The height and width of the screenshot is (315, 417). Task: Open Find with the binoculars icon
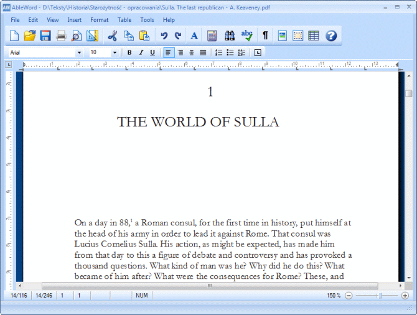[230, 35]
